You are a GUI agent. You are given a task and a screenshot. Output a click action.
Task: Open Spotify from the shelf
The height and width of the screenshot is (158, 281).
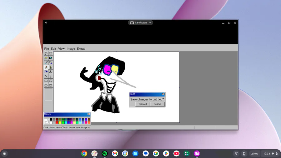point(105,154)
